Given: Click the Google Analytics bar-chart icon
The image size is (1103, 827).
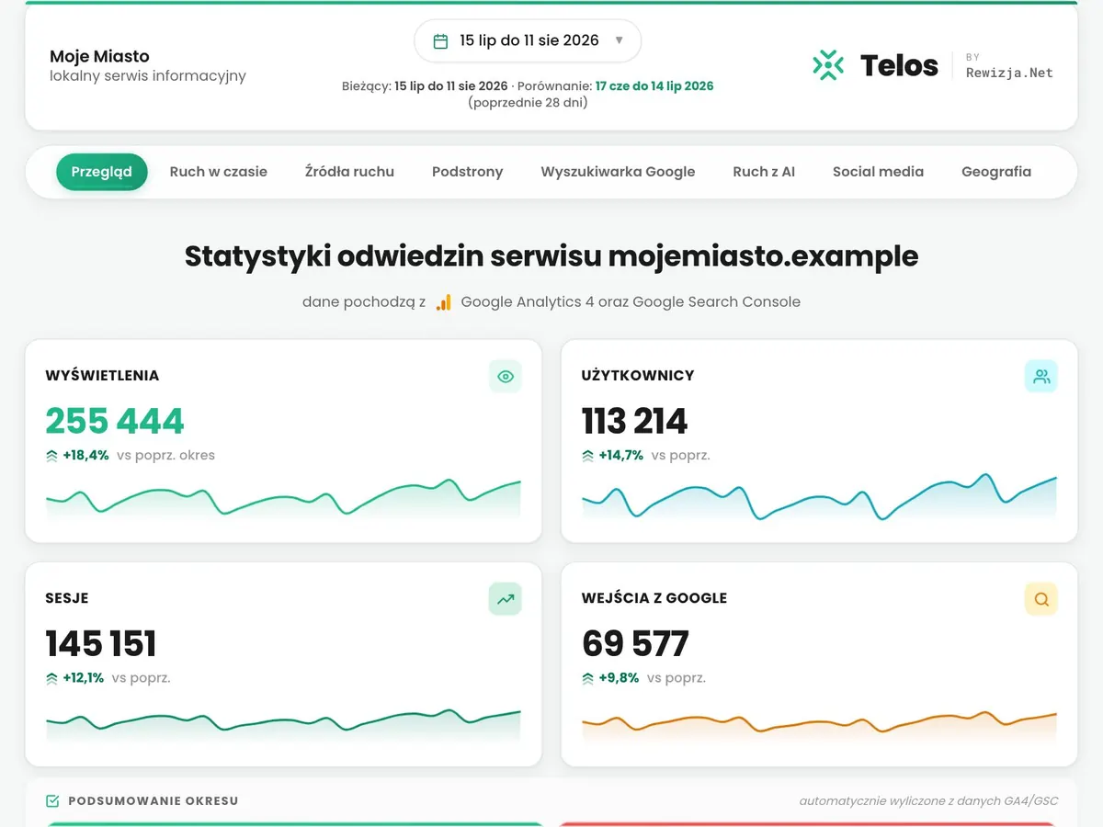Looking at the screenshot, I should point(444,302).
